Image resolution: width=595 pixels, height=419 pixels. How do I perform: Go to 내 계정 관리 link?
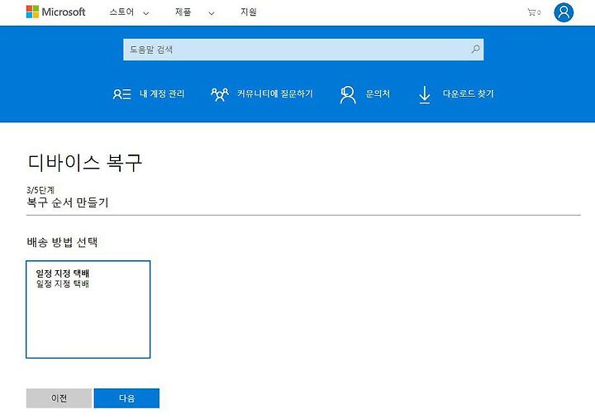click(162, 93)
